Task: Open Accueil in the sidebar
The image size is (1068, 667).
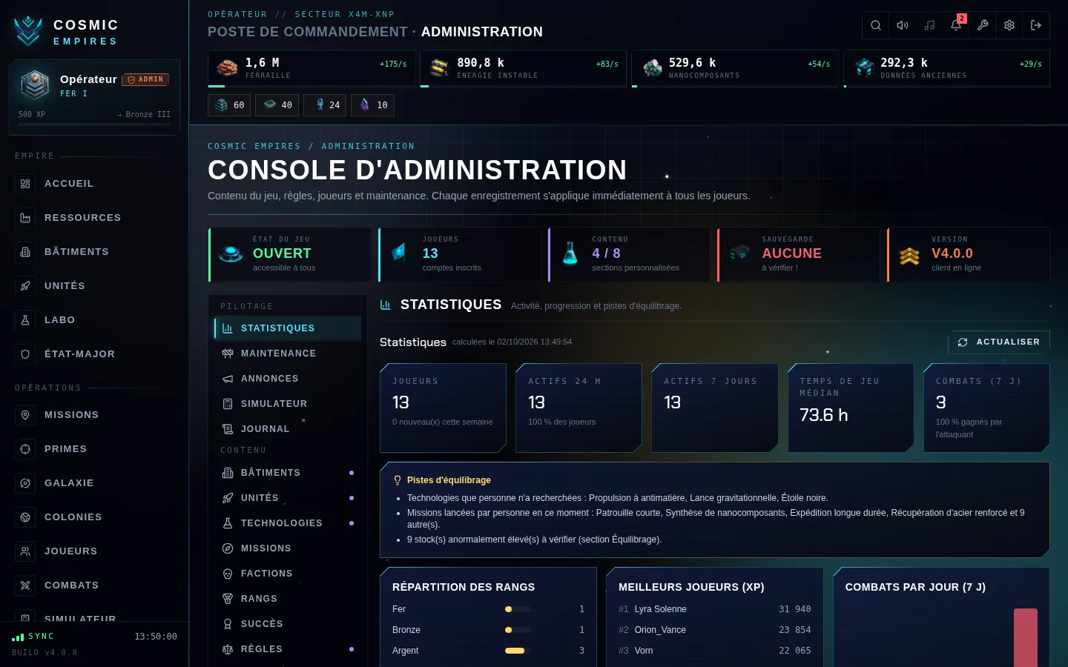Action: 94,184
